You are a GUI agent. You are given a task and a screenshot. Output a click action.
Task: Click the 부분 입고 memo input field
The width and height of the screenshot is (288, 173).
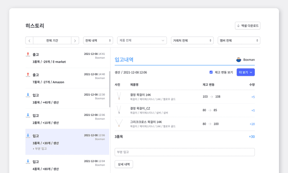point(184,152)
